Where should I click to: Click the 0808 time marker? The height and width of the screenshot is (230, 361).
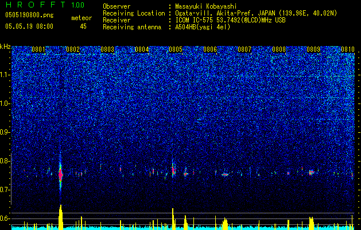coord(279,49)
